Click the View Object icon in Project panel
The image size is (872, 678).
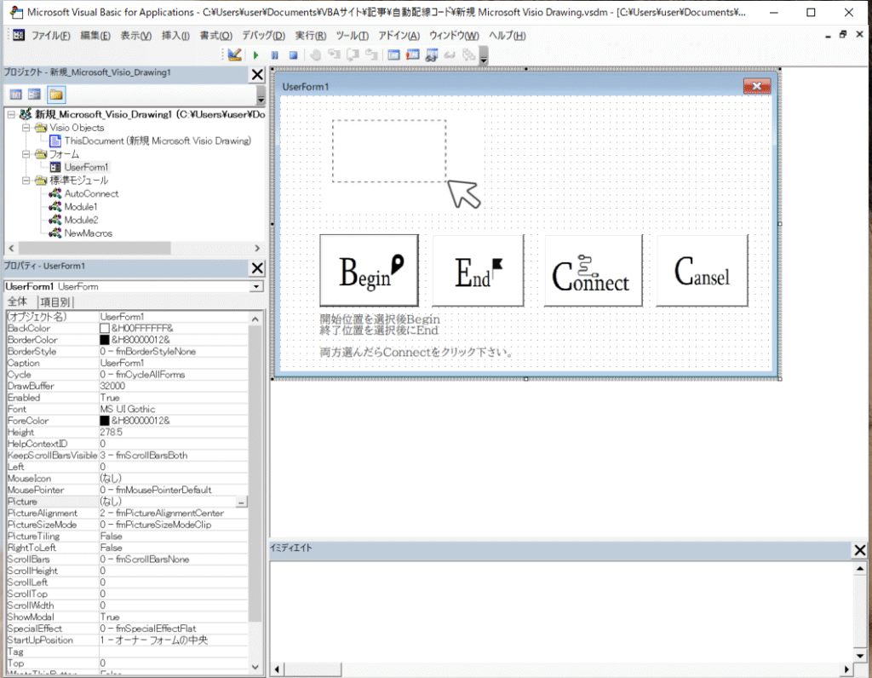35,95
